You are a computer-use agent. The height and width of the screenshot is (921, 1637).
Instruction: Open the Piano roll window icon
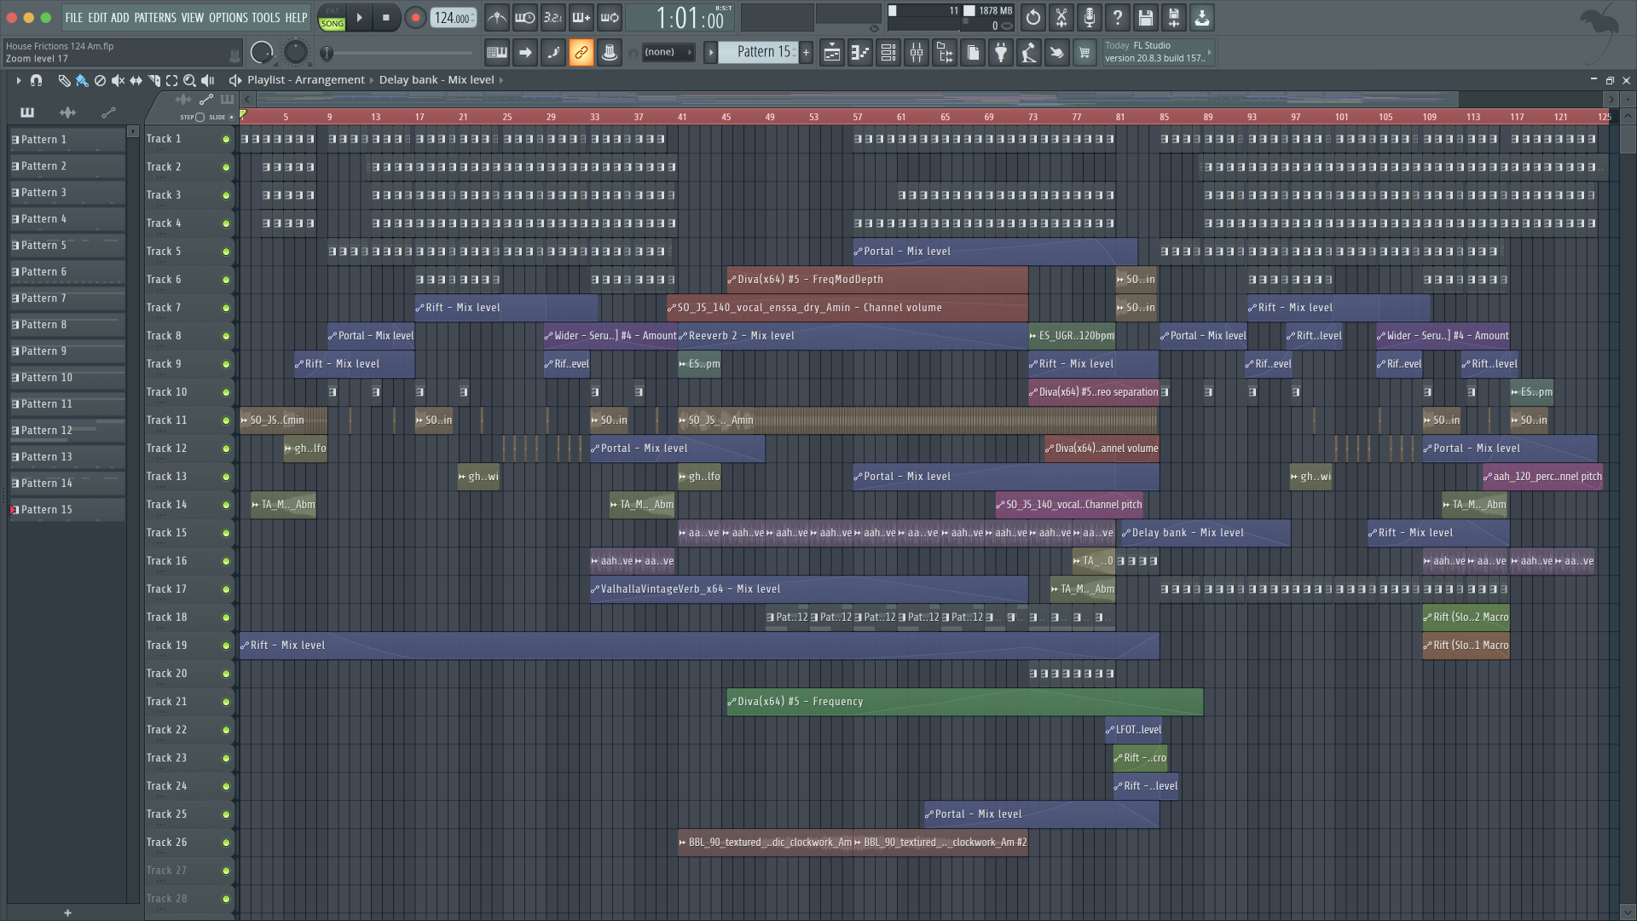[x=860, y=53]
